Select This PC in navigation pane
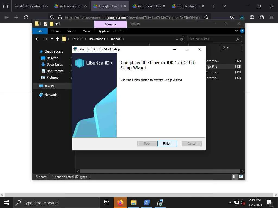Screen dimensions: 278x208 (x=50, y=86)
